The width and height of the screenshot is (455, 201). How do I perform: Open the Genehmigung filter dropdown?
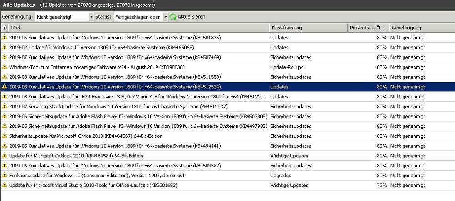click(x=91, y=17)
